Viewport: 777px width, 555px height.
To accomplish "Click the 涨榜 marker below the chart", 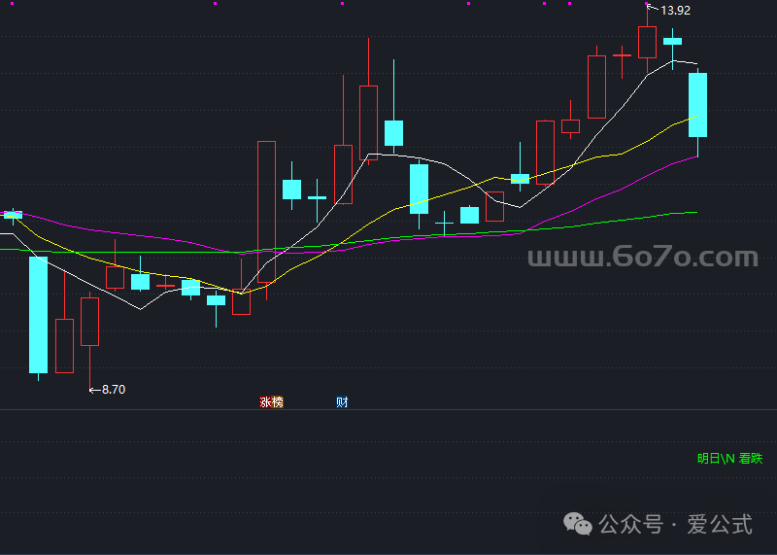I will [271, 402].
